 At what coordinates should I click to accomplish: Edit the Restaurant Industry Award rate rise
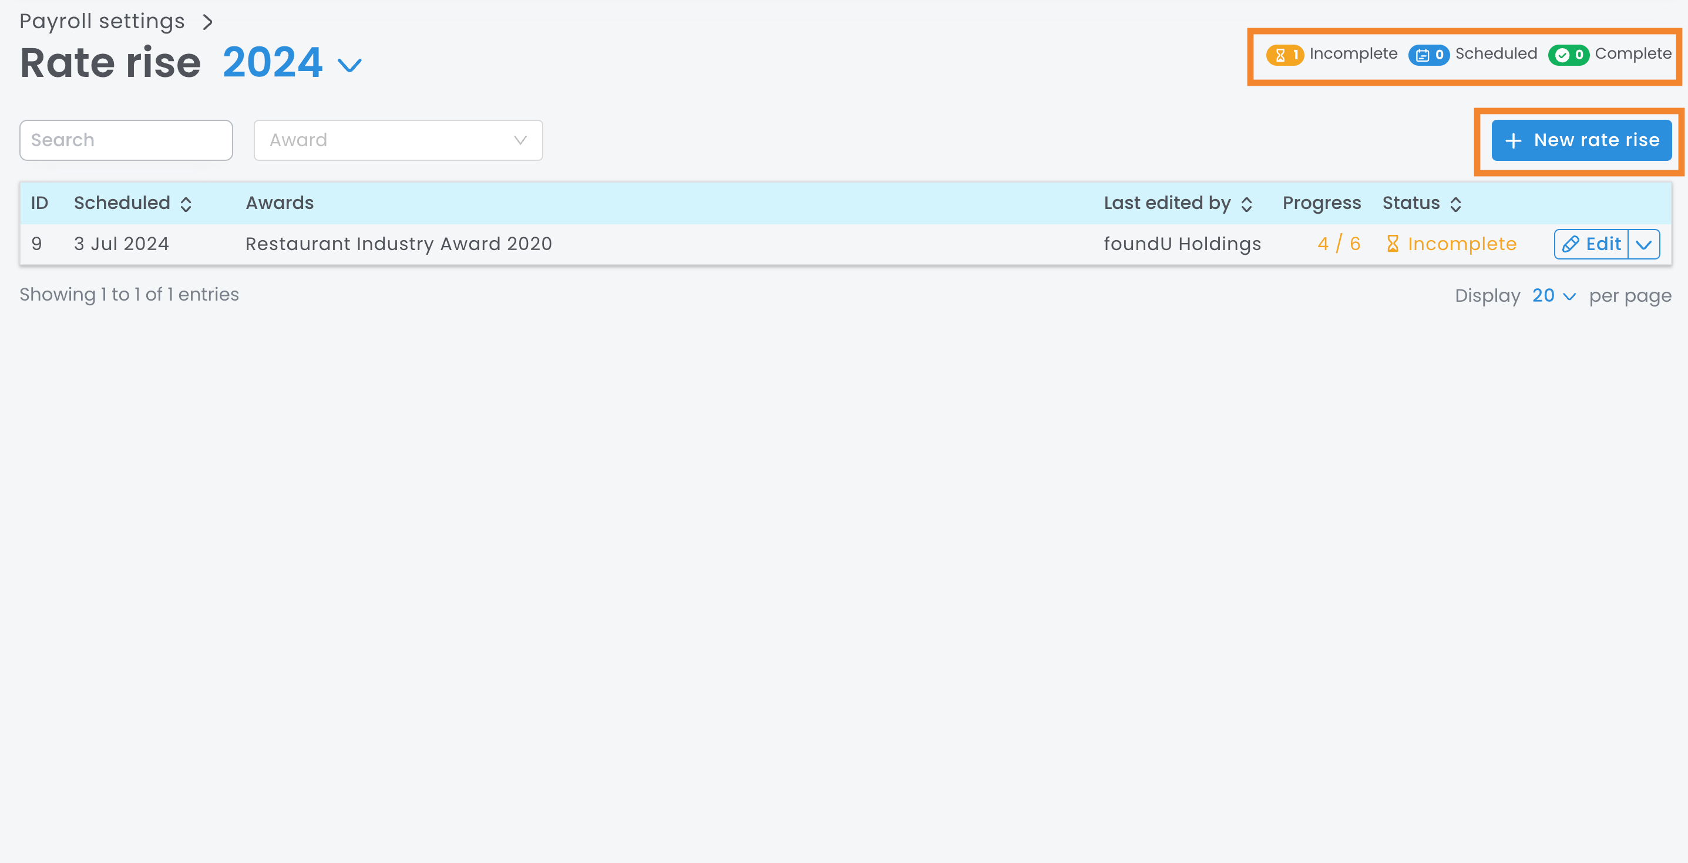click(x=1591, y=244)
